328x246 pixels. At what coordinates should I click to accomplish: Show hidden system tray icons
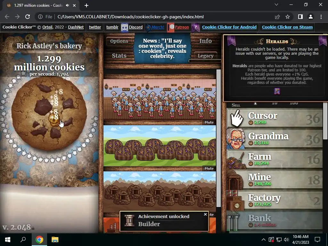pos(264,240)
